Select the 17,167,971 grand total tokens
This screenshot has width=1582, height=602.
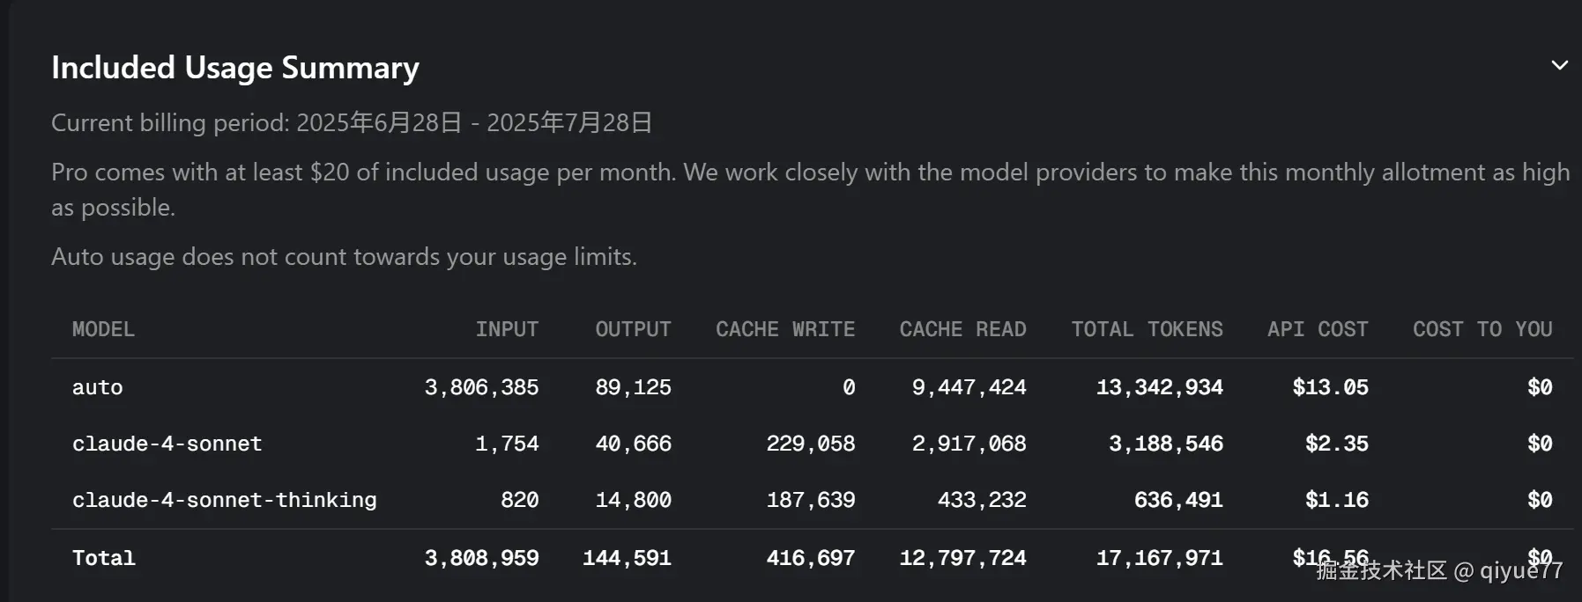click(1159, 558)
